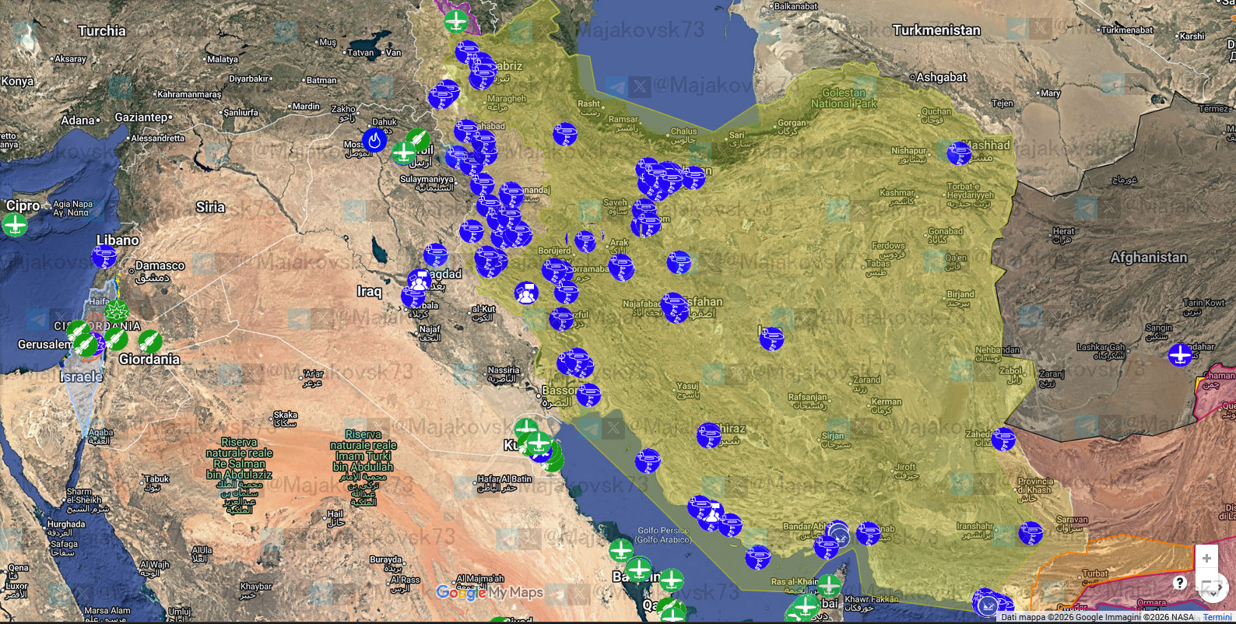This screenshot has width=1236, height=624.
Task: Select the blue airstrike marker at Zahedan
Action: tap(1003, 439)
